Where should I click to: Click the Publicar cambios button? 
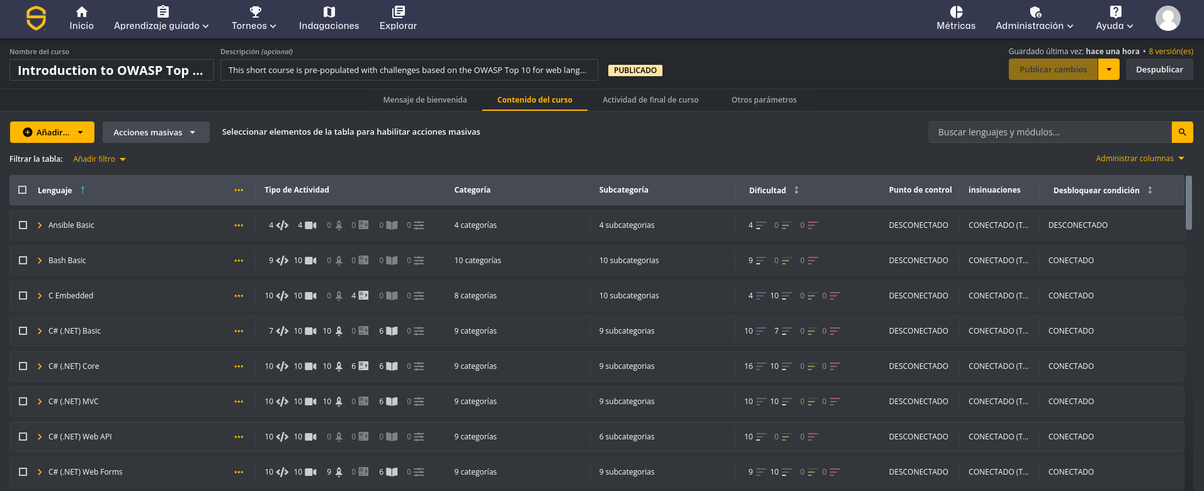click(1053, 69)
